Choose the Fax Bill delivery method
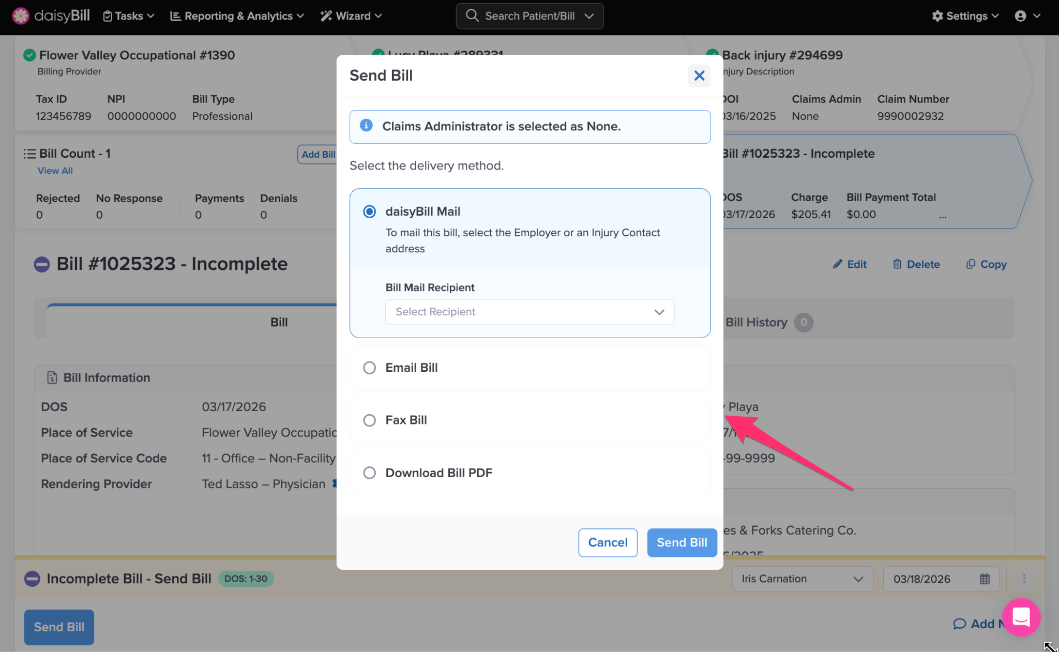The image size is (1059, 652). click(x=369, y=420)
